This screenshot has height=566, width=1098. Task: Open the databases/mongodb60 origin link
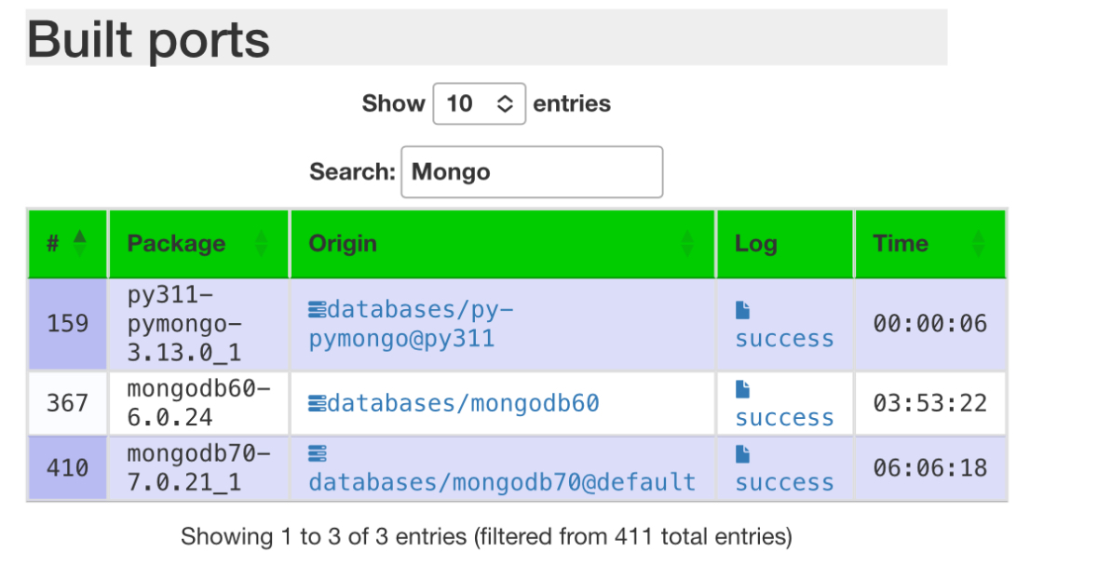(463, 403)
